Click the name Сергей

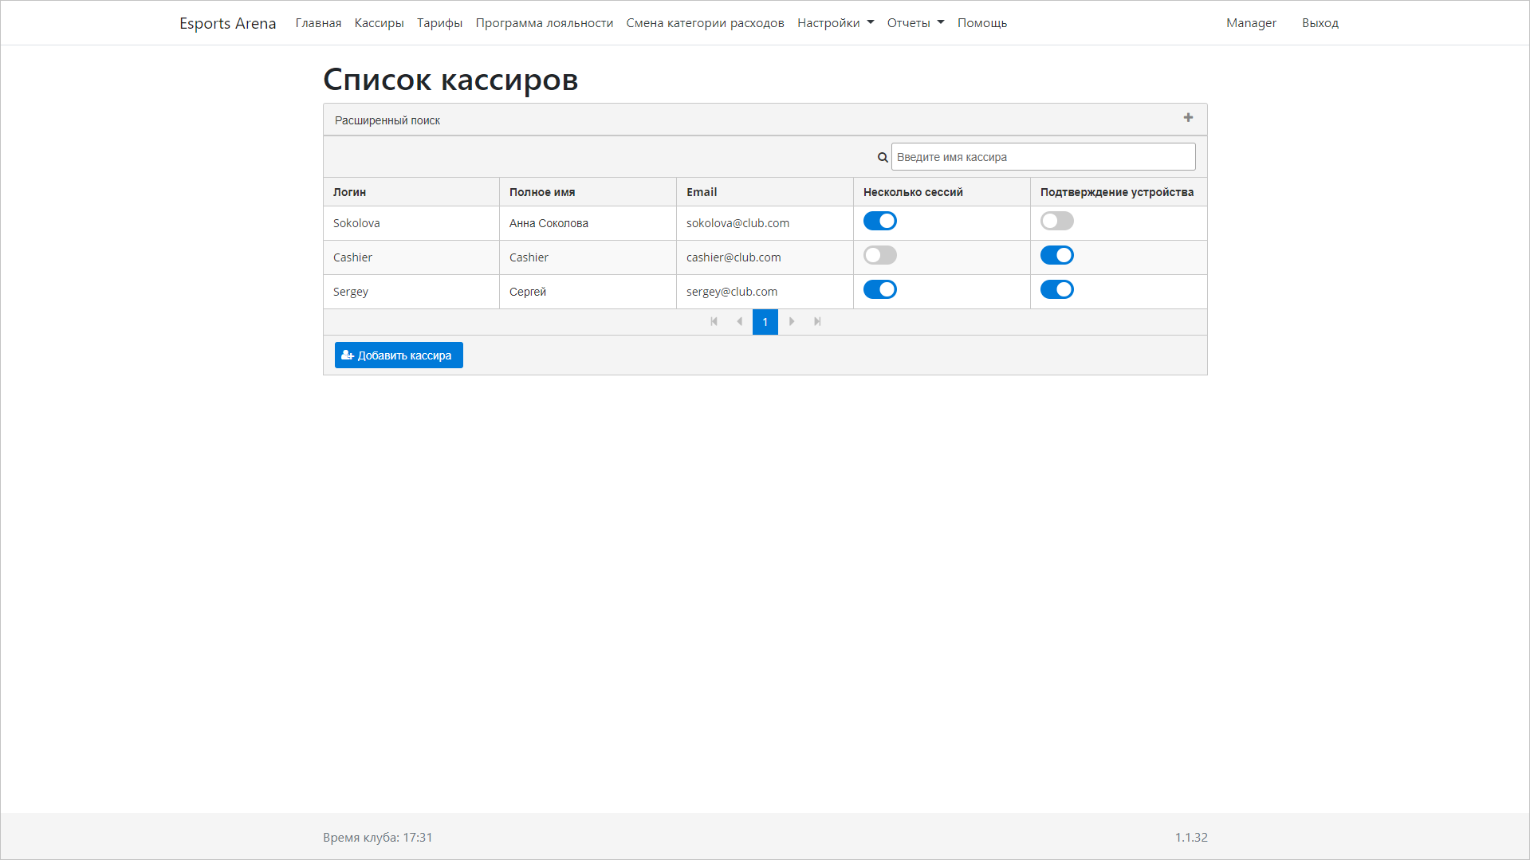(528, 292)
